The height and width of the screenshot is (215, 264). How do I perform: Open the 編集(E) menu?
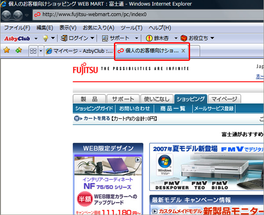pos(45,28)
